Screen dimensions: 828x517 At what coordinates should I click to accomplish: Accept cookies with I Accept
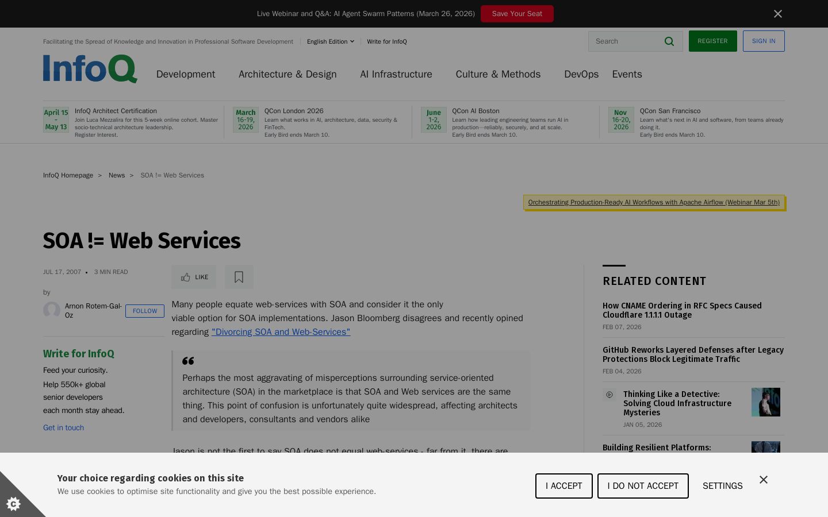(564, 486)
